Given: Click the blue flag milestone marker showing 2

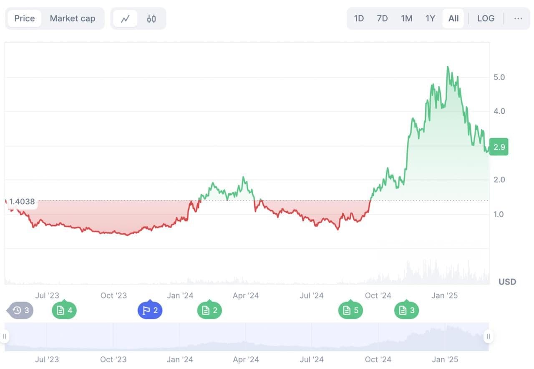Looking at the screenshot, I should click(x=150, y=310).
